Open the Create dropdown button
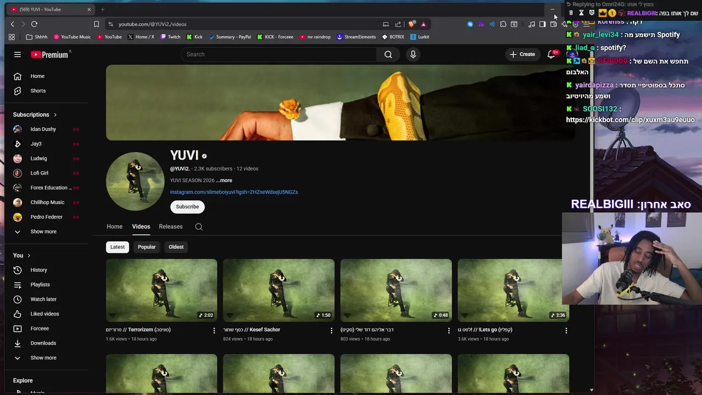702x395 pixels. click(x=522, y=54)
